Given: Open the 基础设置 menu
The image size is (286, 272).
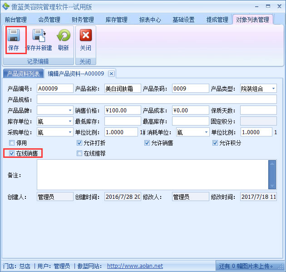Looking at the screenshot, I should click(x=184, y=20).
